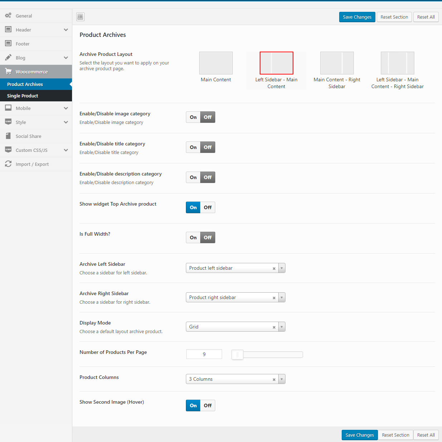Choose Main Content - Right Sidebar layout
This screenshot has width=442, height=442.
point(337,63)
